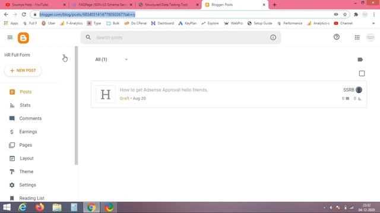
Task: Launch Firefox from taskbar
Action: tap(40, 208)
